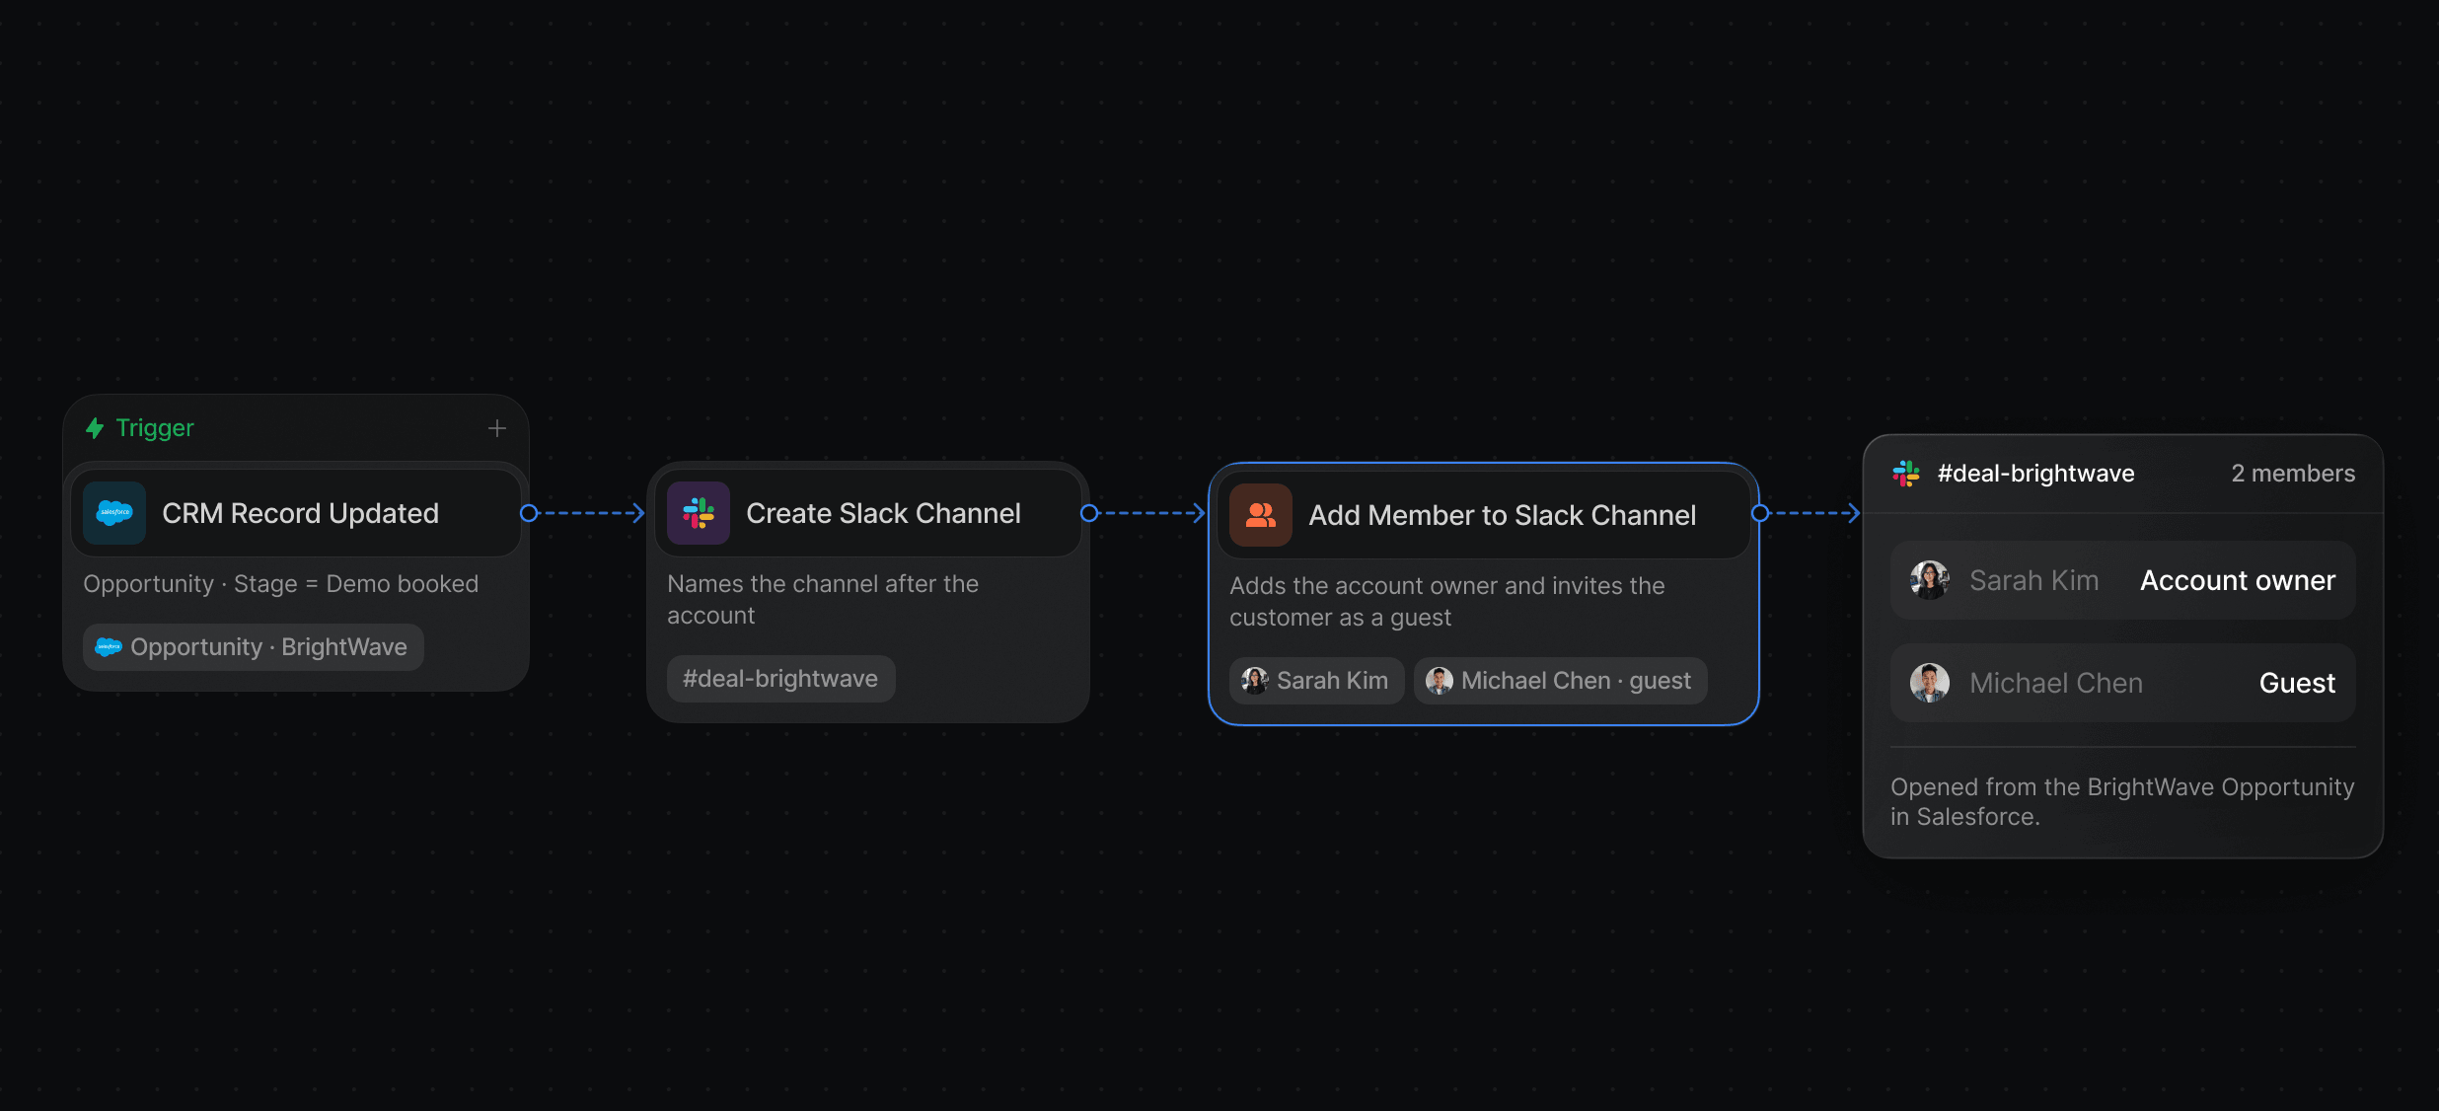This screenshot has height=1111, width=2439.
Task: Click the output connector of Create Slack Channel
Action: click(x=1089, y=513)
